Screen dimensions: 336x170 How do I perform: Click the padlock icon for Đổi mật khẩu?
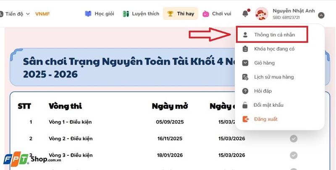[x=245, y=105]
